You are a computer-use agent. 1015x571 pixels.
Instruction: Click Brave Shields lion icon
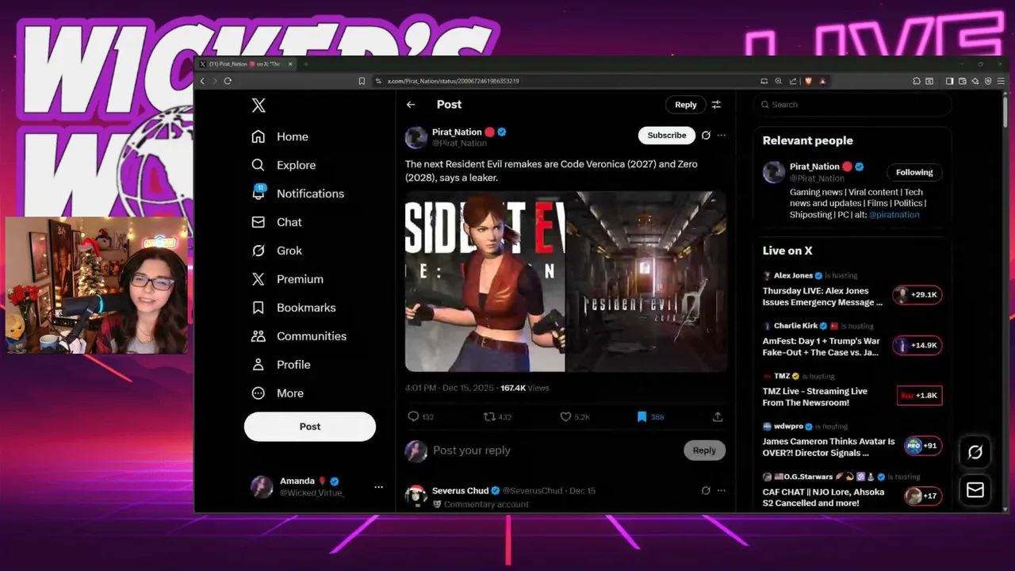click(808, 81)
